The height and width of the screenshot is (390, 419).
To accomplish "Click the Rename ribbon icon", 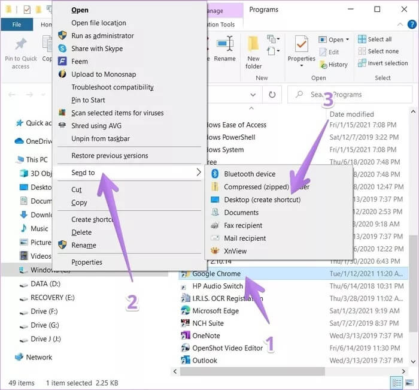I will [225, 43].
